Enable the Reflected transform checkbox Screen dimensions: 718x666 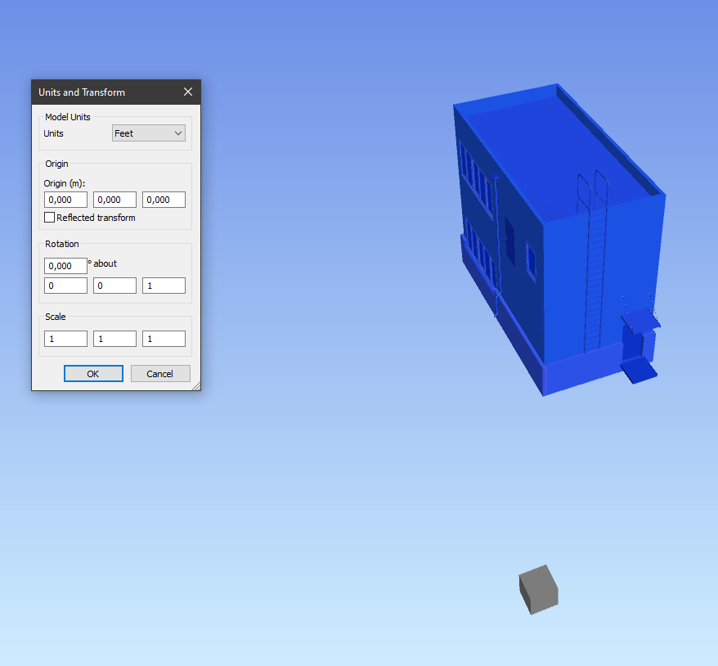[x=49, y=217]
